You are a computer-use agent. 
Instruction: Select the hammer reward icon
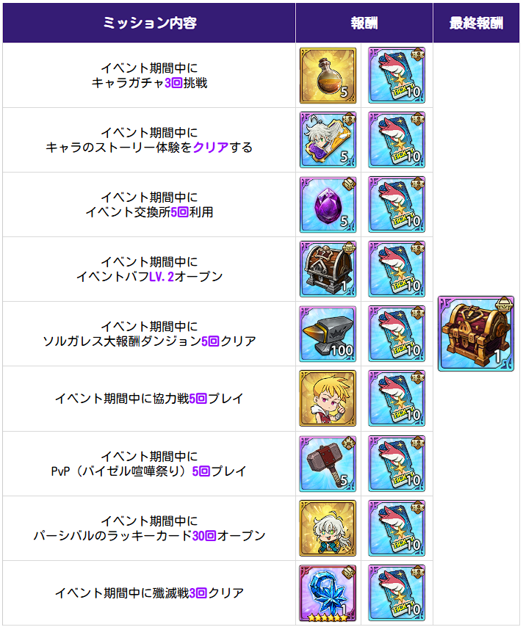coord(328,463)
